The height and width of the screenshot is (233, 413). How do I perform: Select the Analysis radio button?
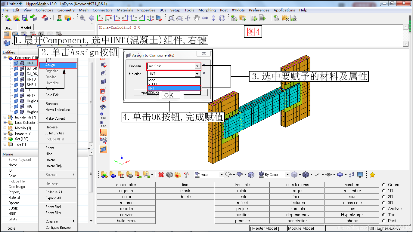click(383, 209)
